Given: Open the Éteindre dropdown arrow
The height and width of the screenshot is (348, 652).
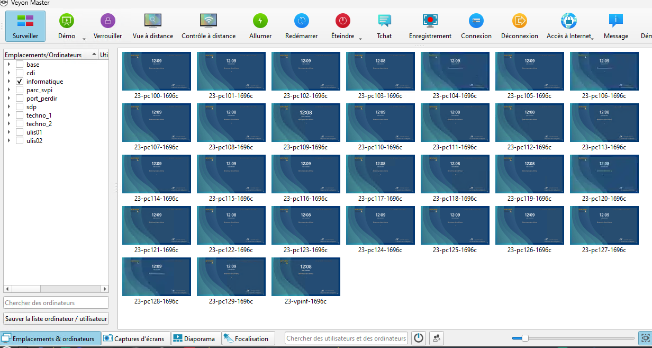Looking at the screenshot, I should coord(360,39).
